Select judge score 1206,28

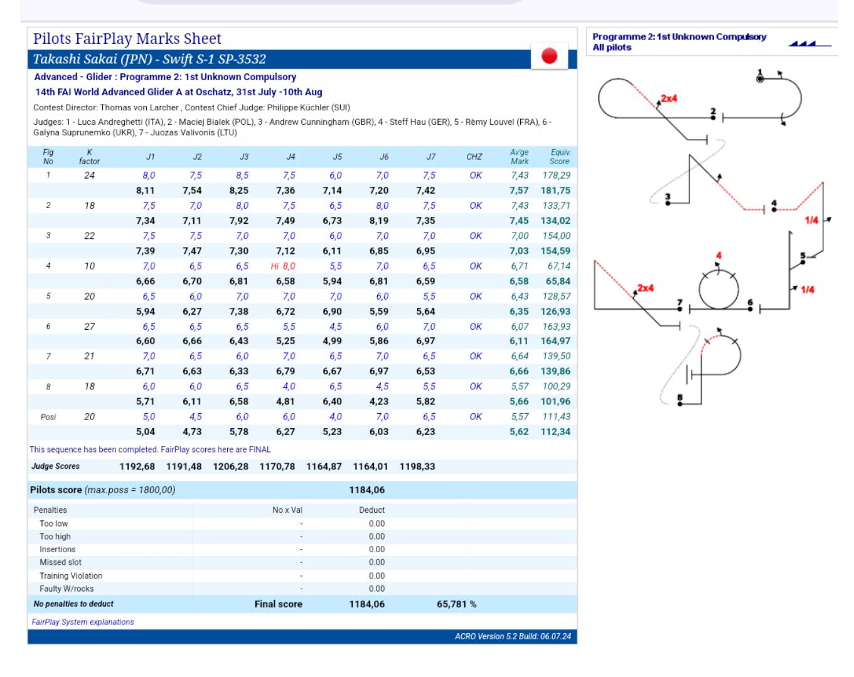[230, 466]
